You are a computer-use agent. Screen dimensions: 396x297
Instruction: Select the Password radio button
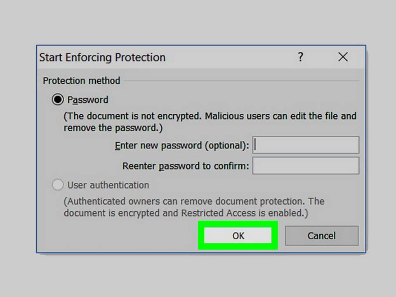(58, 100)
